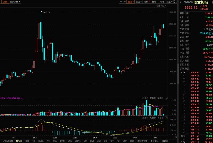This screenshot has width=213, height=143.
Task: Activate the monthly K-line period button
Action: coord(5,2)
